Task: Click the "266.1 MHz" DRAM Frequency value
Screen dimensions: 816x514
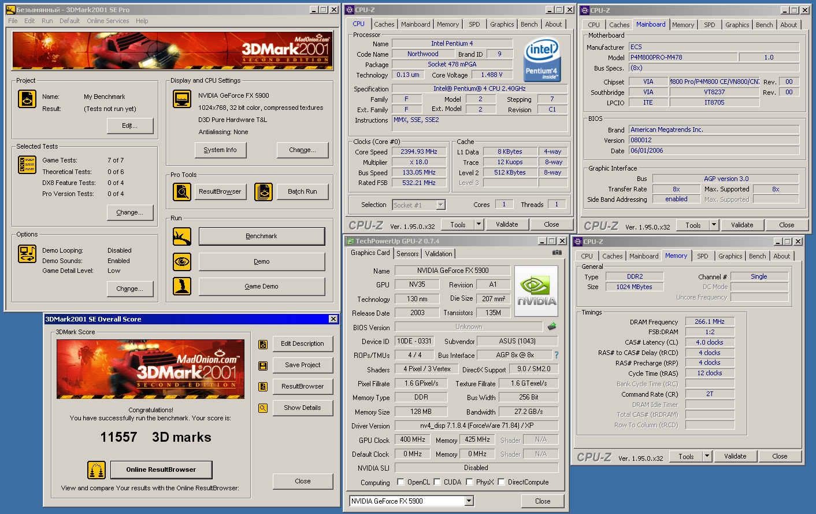Action: click(x=710, y=321)
